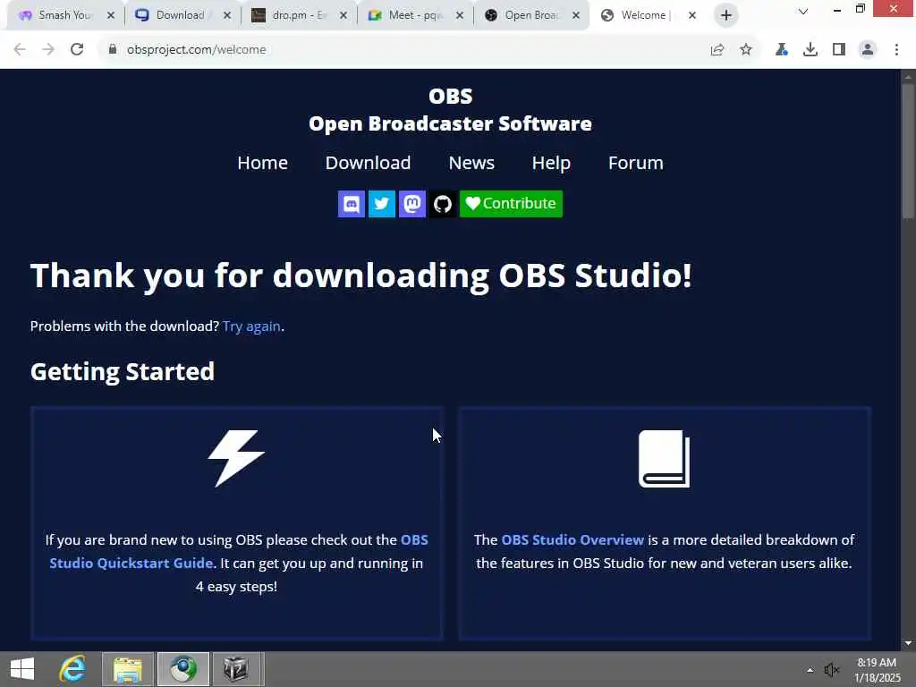Open the 7-Zip taskbar icon
916x687 pixels.
pyautogui.click(x=236, y=669)
